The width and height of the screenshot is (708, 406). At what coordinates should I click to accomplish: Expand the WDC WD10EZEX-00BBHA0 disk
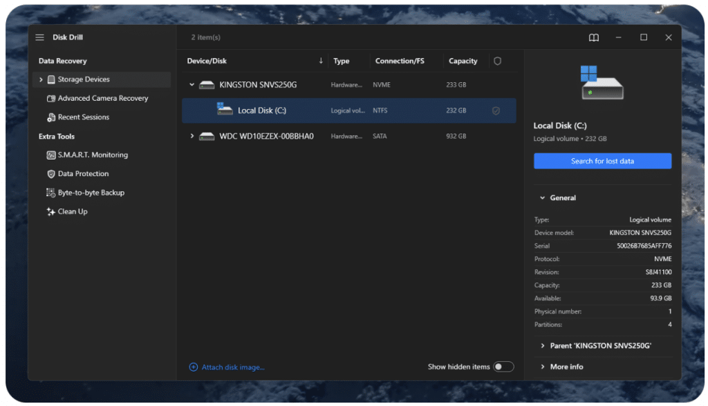(192, 136)
